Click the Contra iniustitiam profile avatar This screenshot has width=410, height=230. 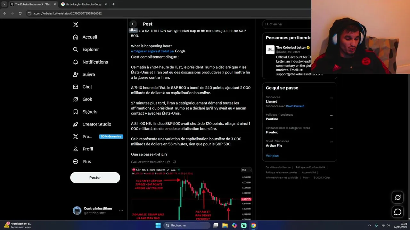77,211
